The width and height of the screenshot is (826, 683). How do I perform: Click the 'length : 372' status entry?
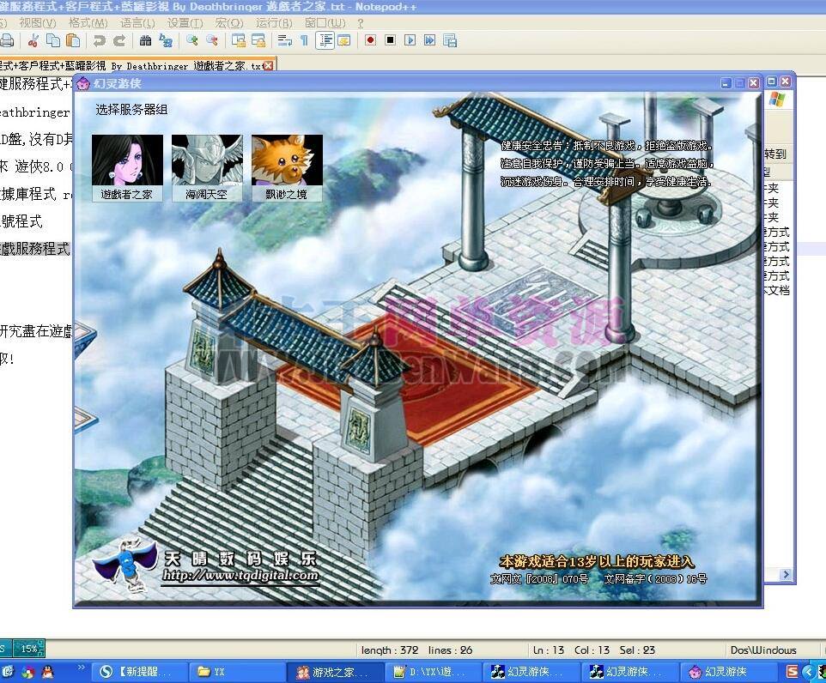pyautogui.click(x=390, y=650)
